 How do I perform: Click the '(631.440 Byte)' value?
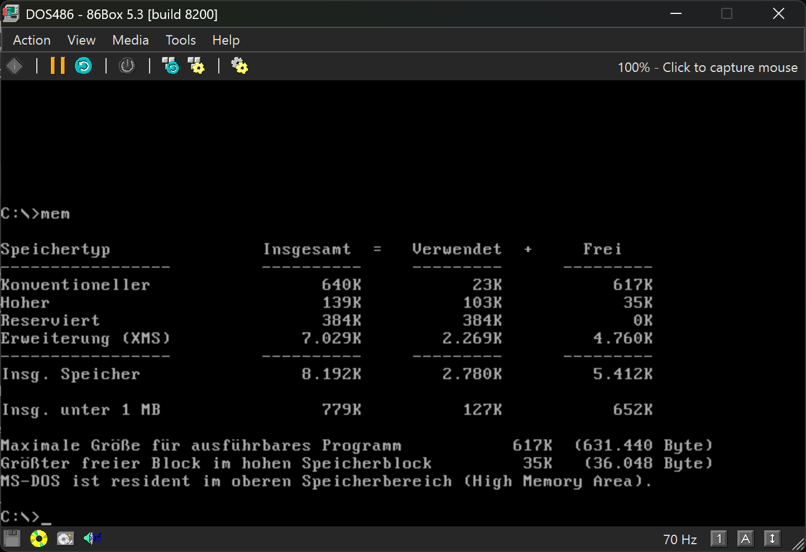pos(644,446)
